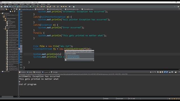Screen dimensions: 180x101
Task: Open the Coverage view tab
Action: pyautogui.click(x=54, y=72)
